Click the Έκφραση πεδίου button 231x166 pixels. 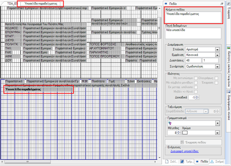(x=193, y=143)
